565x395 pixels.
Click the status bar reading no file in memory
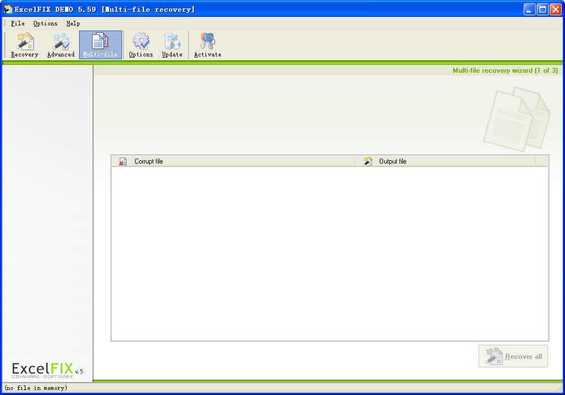[x=36, y=388]
